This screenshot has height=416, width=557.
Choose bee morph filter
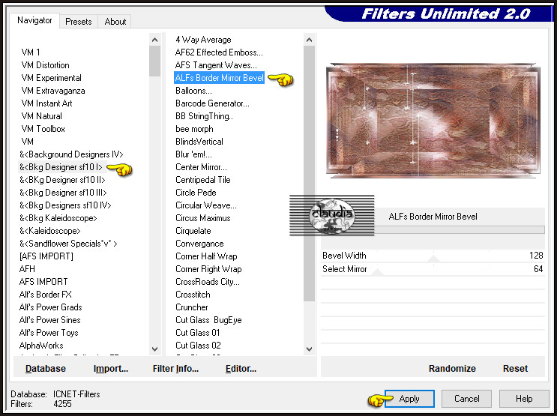click(x=194, y=129)
